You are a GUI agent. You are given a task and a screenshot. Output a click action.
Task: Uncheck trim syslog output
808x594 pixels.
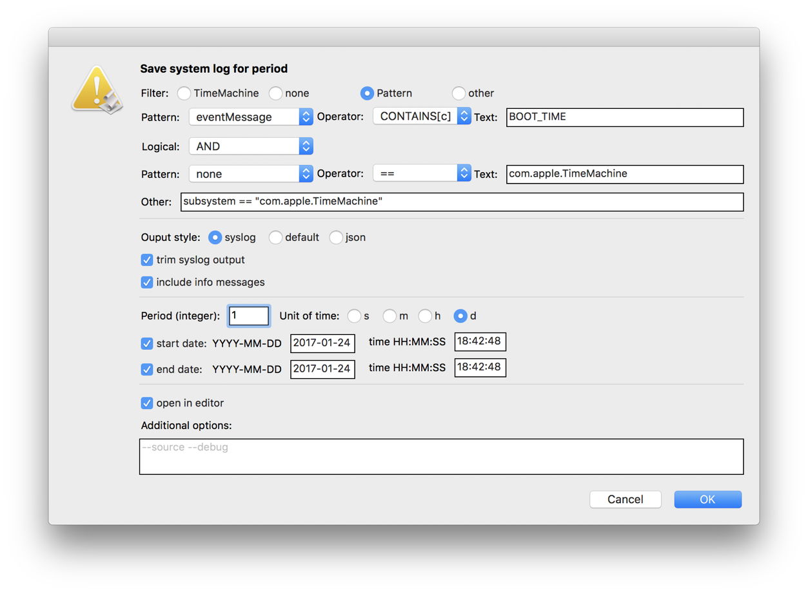146,260
